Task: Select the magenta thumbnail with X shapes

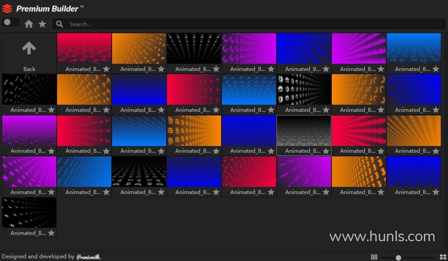Action: coord(29,172)
